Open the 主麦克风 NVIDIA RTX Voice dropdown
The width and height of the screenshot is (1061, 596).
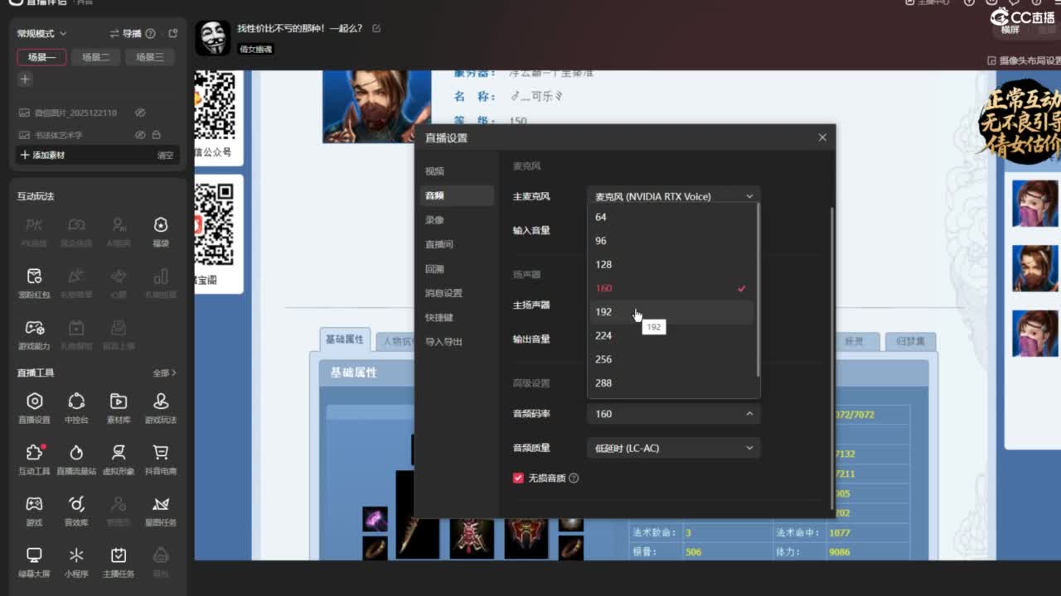pos(673,196)
